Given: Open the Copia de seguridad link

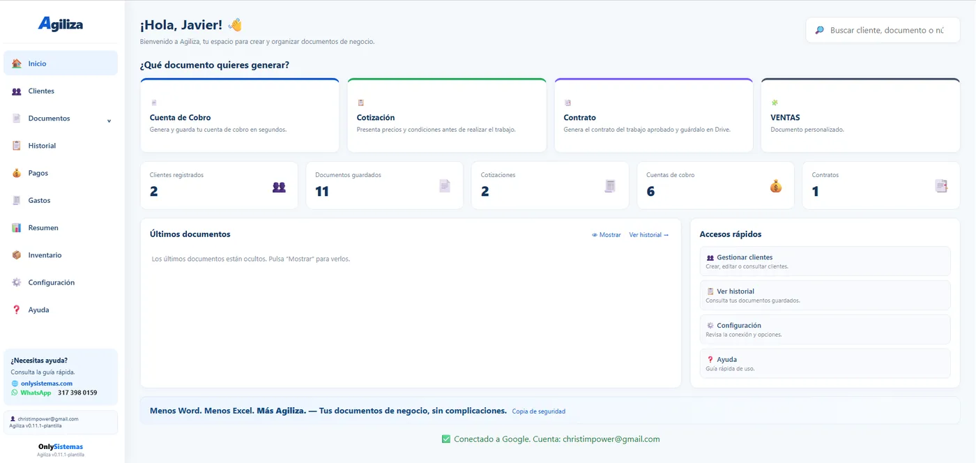Looking at the screenshot, I should [539, 411].
